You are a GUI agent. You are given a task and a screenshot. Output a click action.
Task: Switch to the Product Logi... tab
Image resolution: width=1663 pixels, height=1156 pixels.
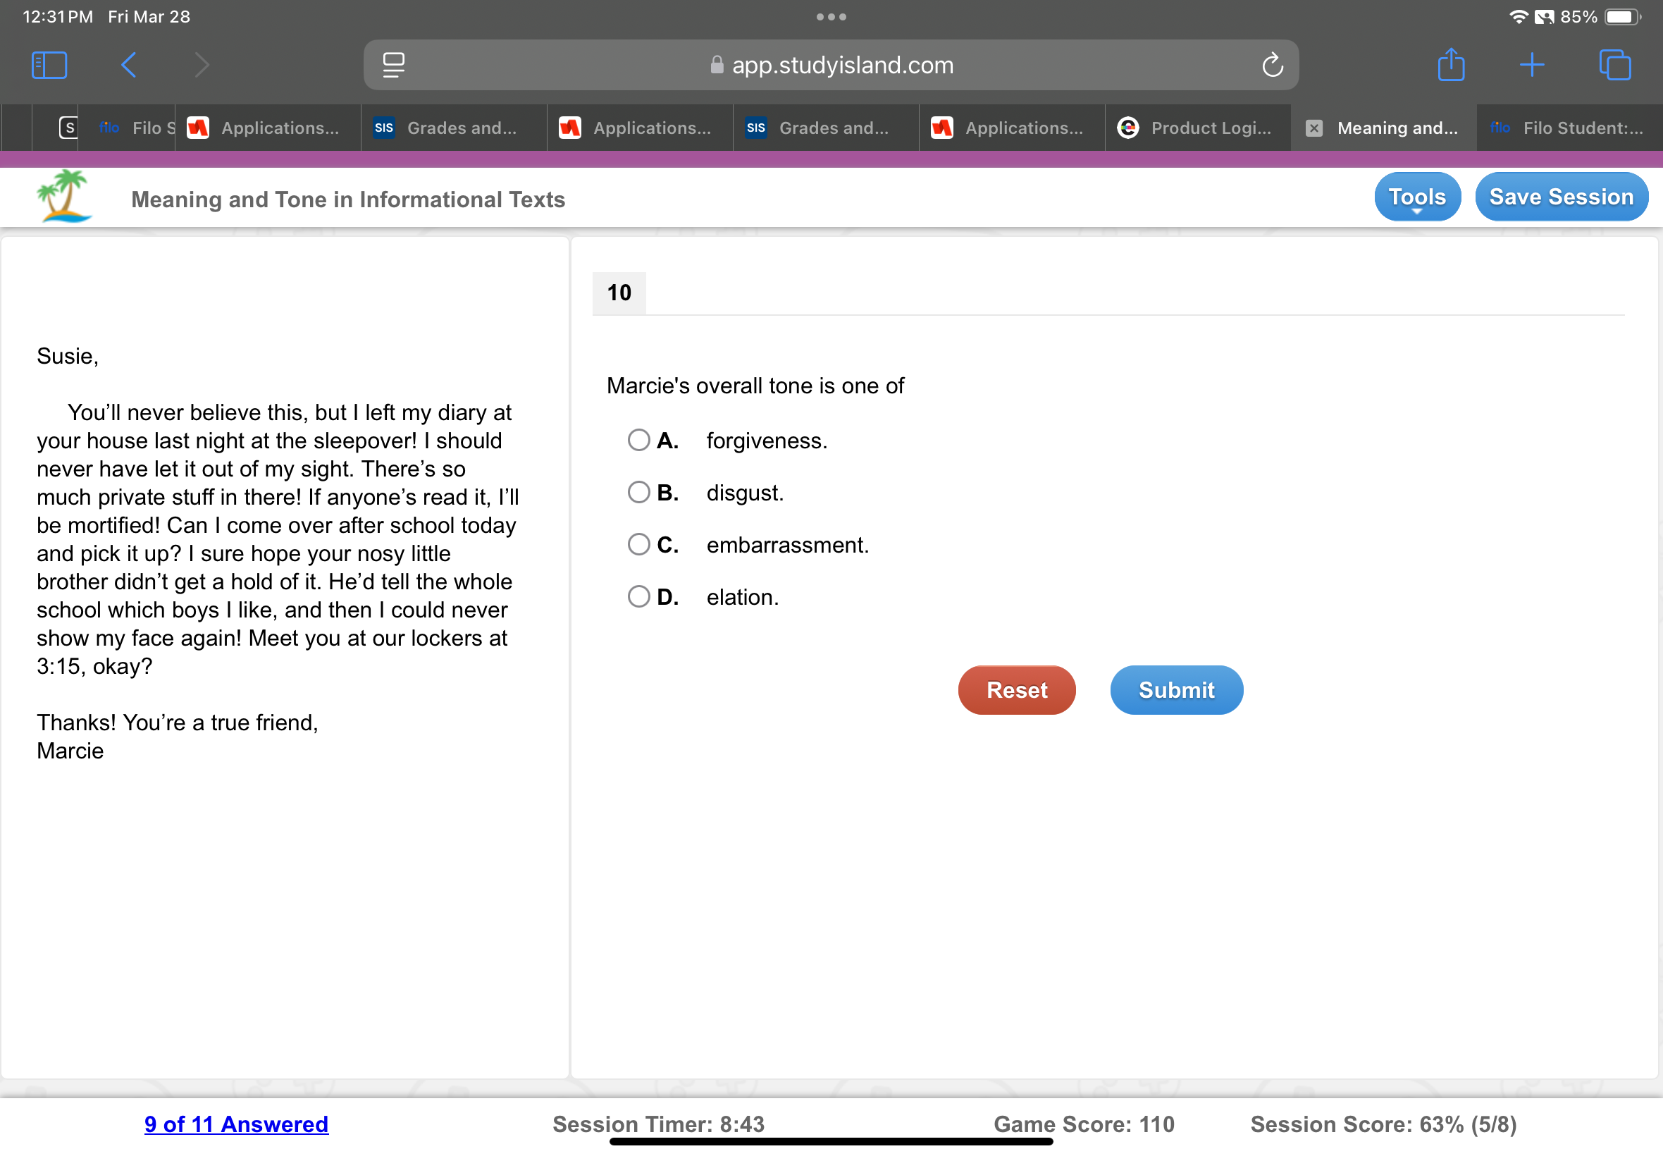1198,128
